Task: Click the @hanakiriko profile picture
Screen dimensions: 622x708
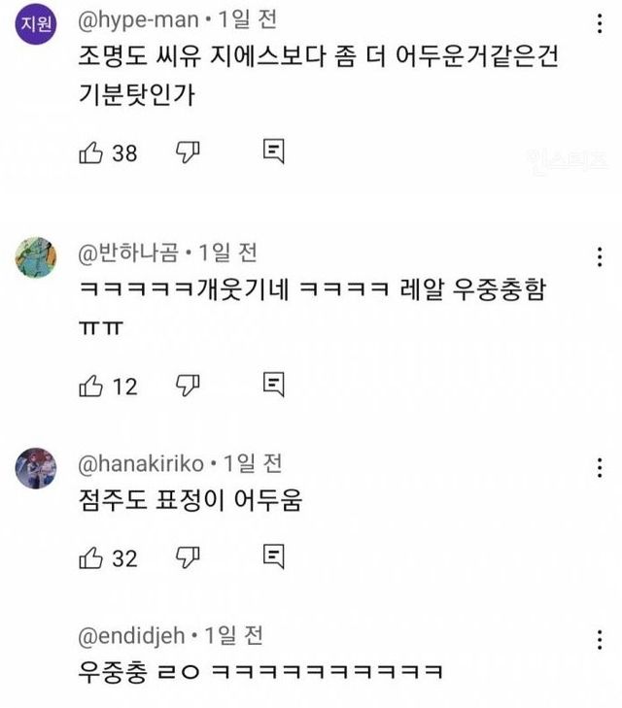Action: pos(36,470)
